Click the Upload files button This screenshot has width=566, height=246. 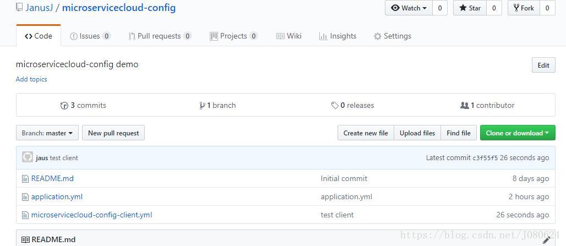point(417,133)
